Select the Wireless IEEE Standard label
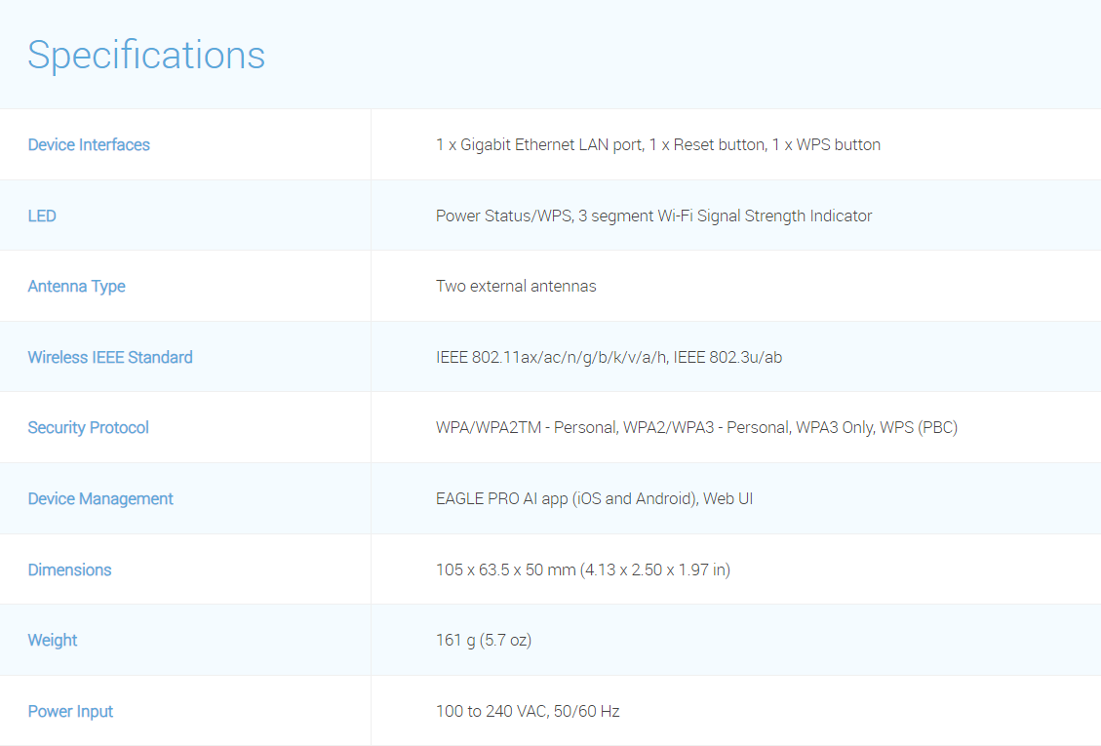Viewport: 1101px width, 746px height. [110, 357]
